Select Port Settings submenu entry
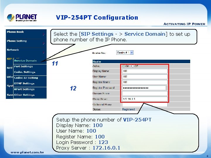 coord(23,66)
